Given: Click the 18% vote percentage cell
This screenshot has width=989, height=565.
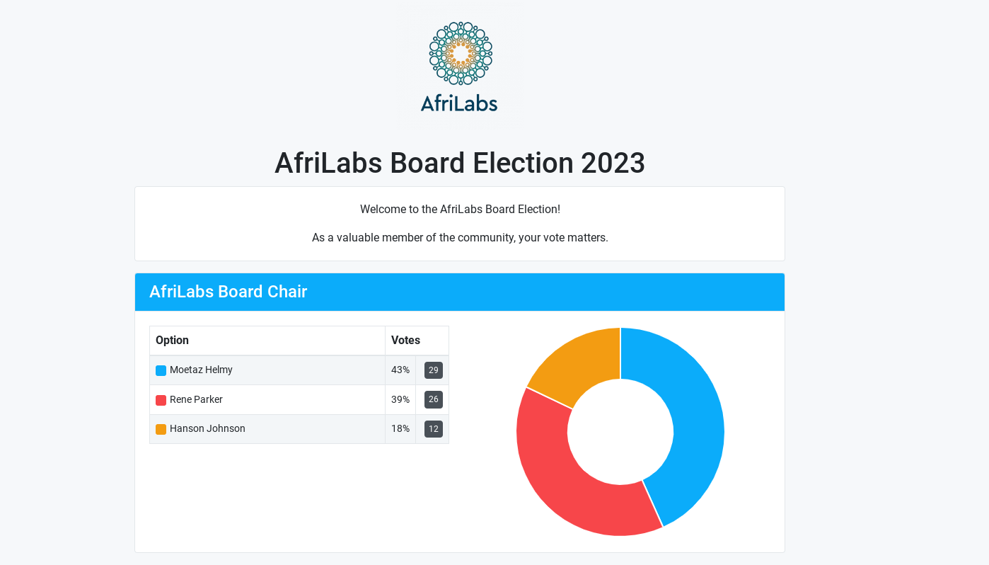Looking at the screenshot, I should point(400,428).
